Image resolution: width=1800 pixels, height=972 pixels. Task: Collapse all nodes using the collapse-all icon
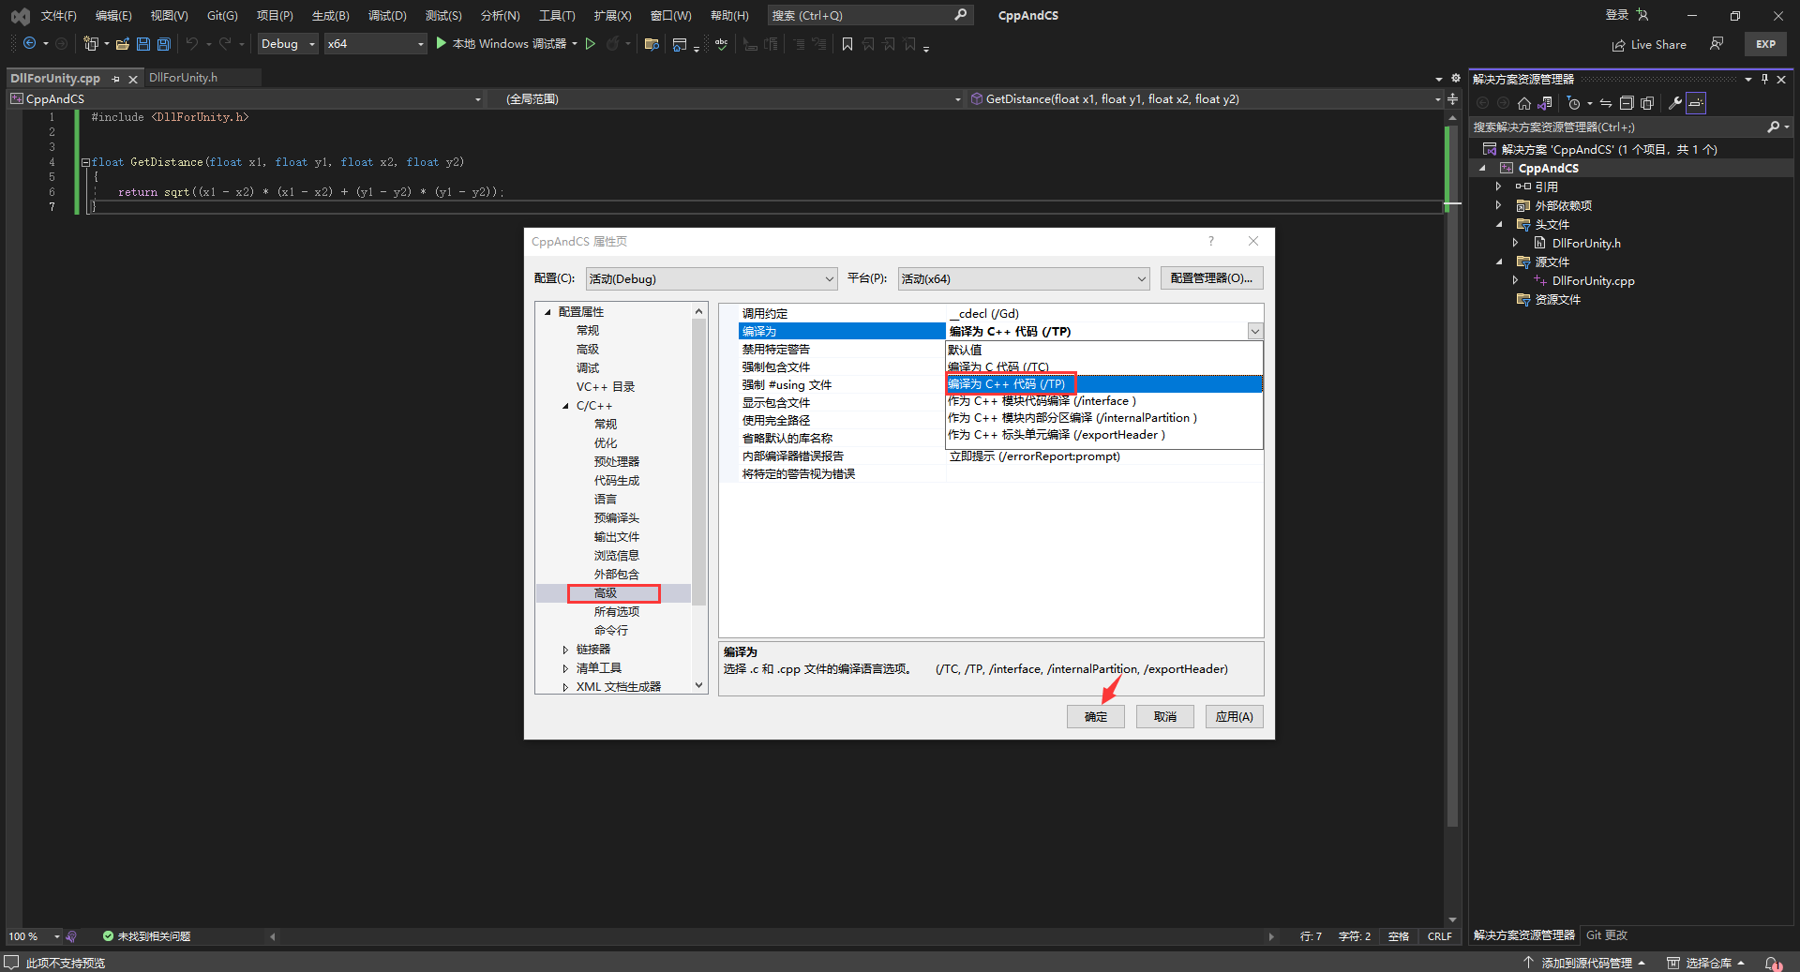[x=1627, y=104]
